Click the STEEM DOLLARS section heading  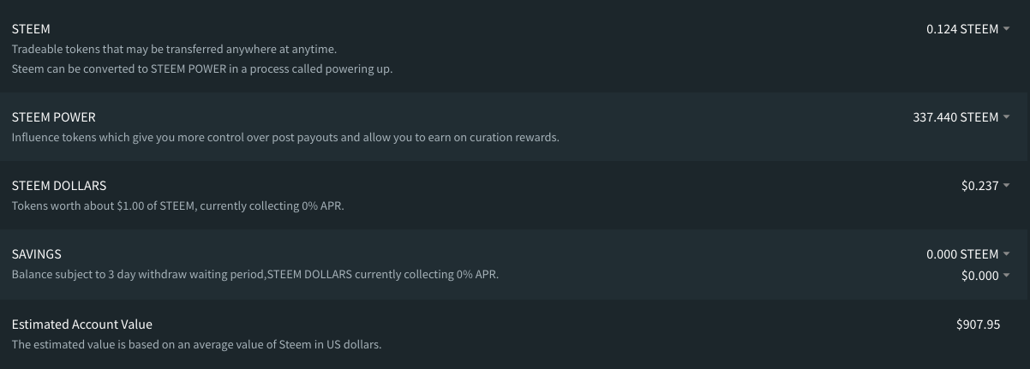click(59, 186)
